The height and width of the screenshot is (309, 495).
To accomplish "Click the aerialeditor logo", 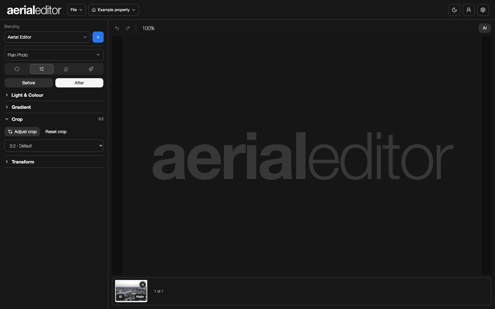I will (34, 10).
